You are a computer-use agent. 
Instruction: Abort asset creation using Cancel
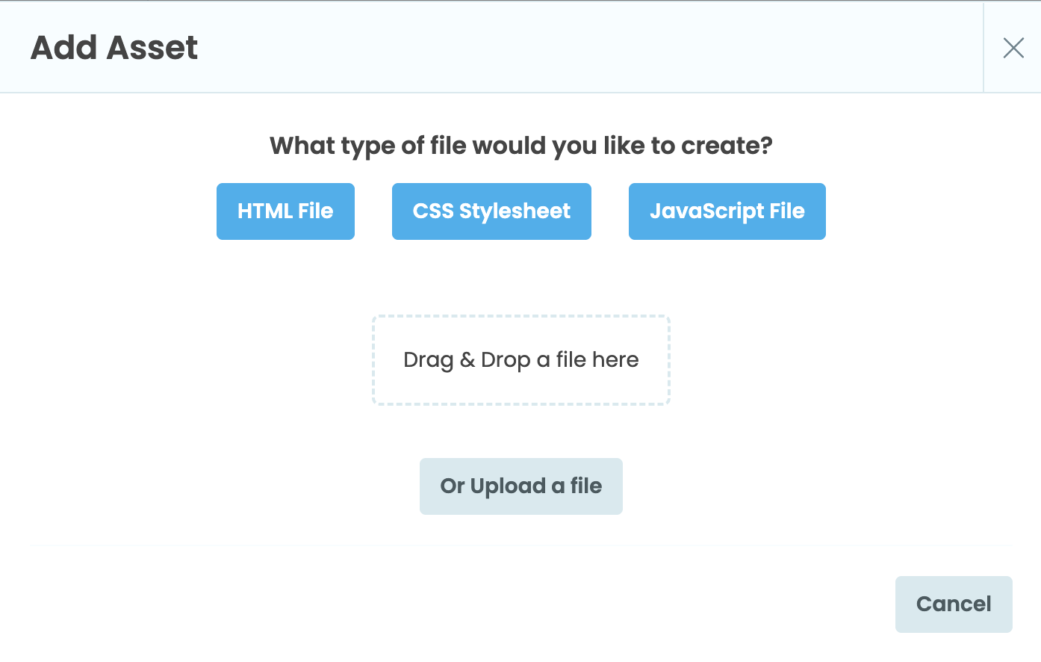coord(954,604)
